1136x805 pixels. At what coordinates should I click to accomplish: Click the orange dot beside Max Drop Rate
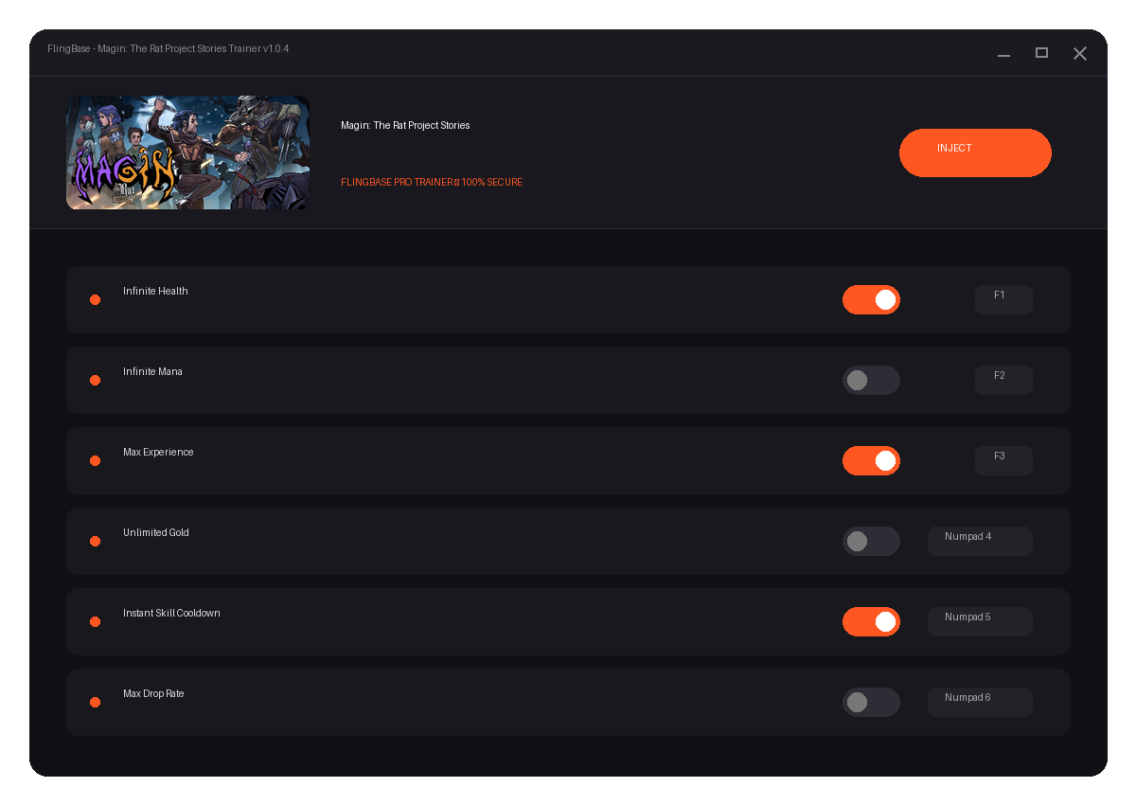tap(95, 702)
